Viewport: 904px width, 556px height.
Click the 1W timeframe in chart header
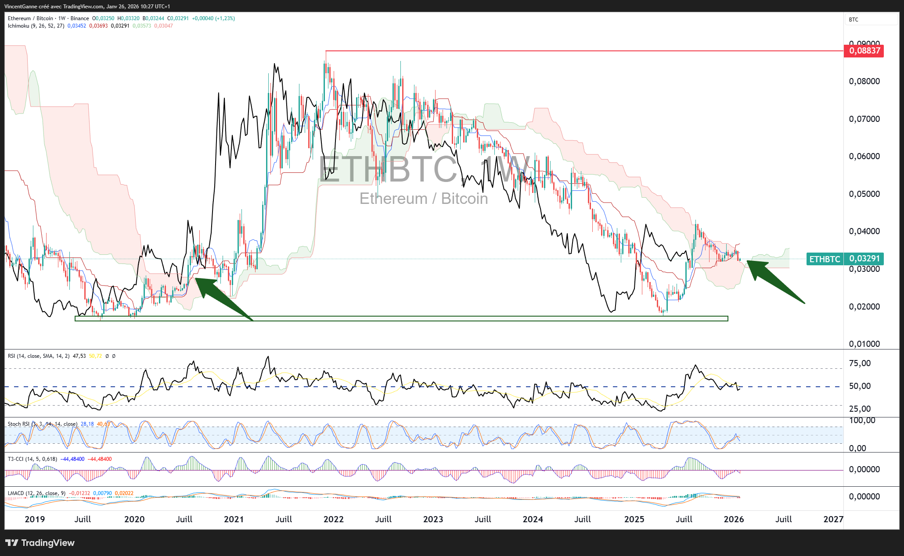pos(61,18)
